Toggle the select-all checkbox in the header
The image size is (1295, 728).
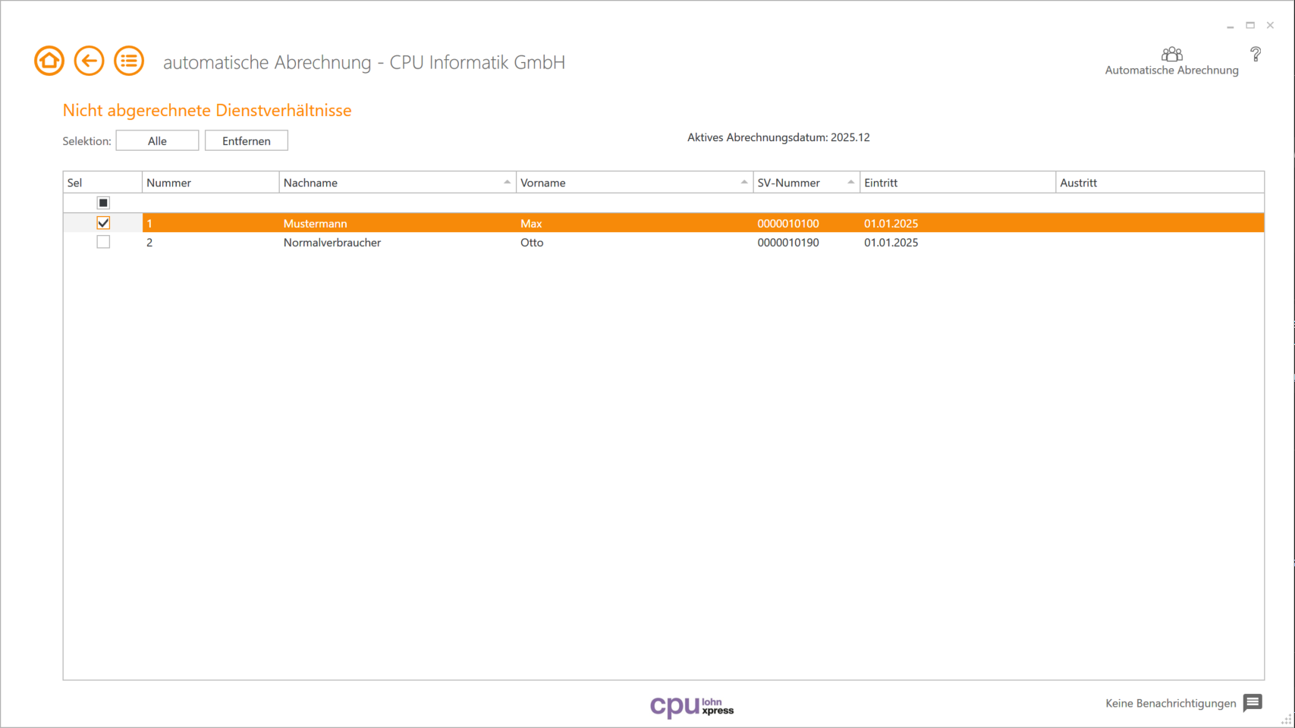(103, 202)
